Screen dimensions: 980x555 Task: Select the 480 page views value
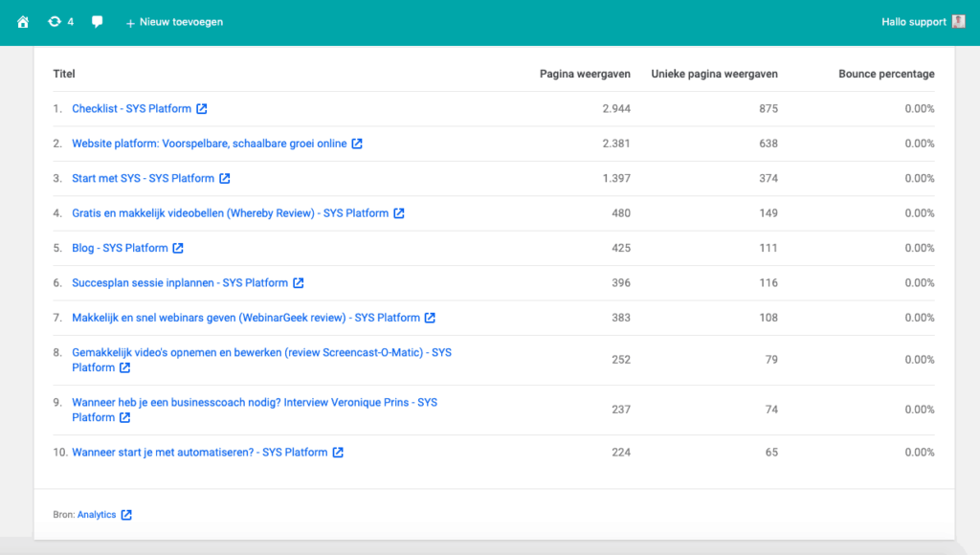point(621,213)
